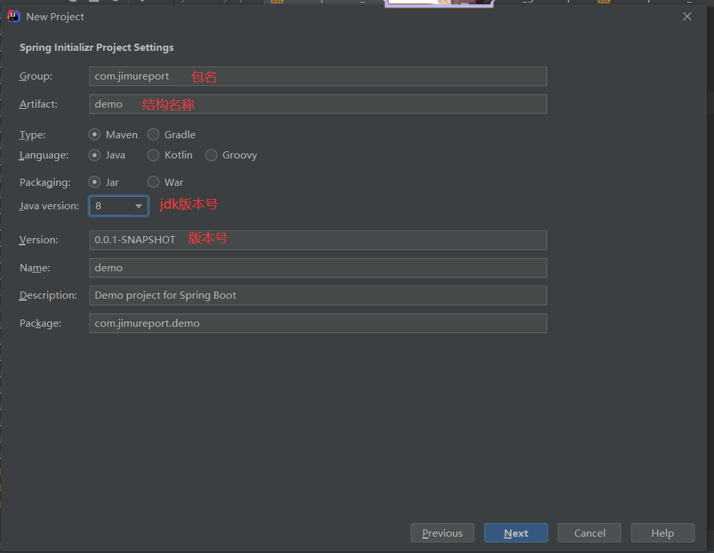
Task: Click the Group label
Action: (x=35, y=76)
